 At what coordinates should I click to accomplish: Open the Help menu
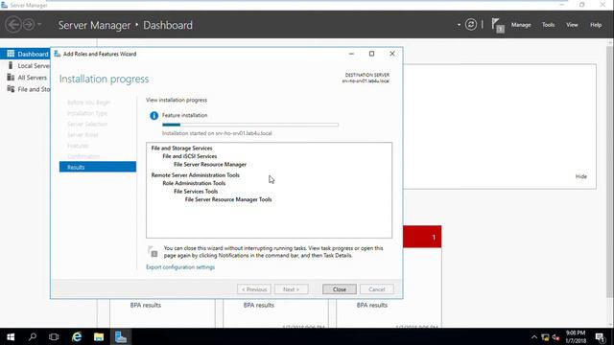coord(596,25)
